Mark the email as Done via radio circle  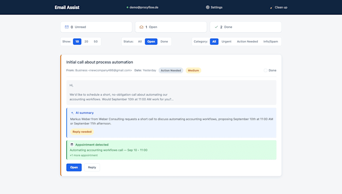click(266, 71)
